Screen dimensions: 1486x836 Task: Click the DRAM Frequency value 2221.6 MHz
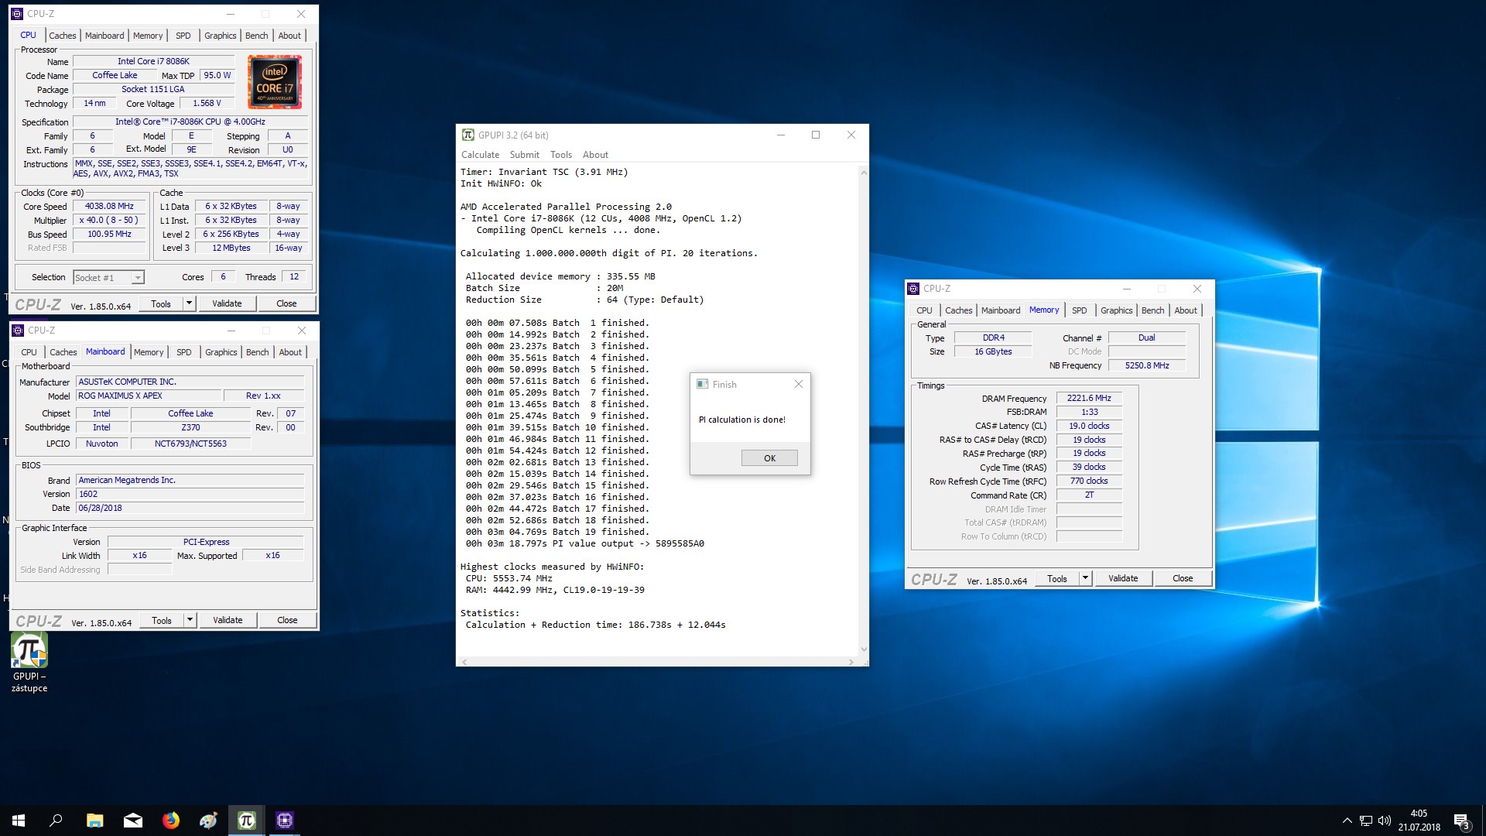tap(1089, 398)
